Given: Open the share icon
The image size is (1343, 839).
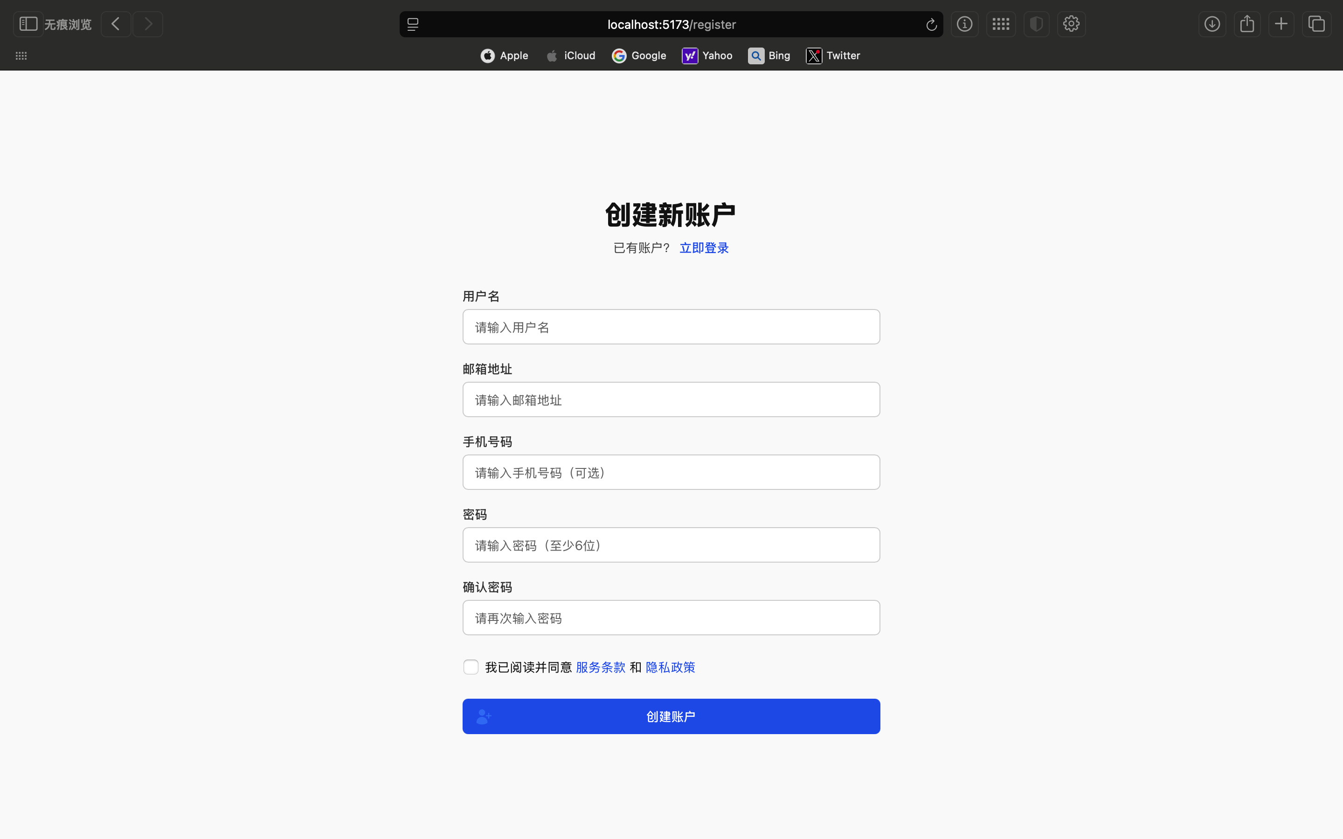Looking at the screenshot, I should pyautogui.click(x=1247, y=24).
